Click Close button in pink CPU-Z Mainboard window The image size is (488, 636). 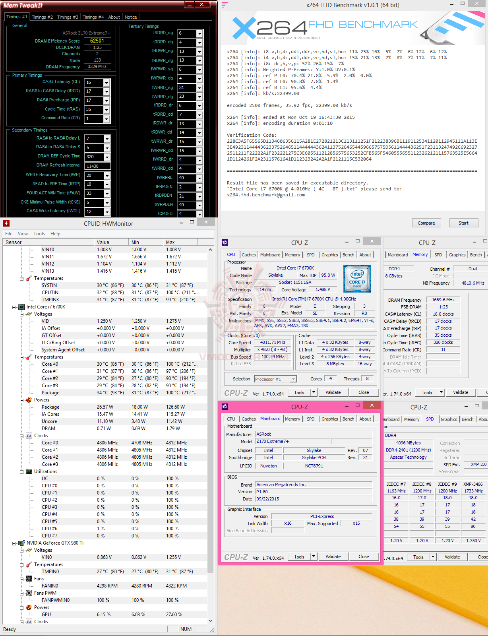pos(364,556)
